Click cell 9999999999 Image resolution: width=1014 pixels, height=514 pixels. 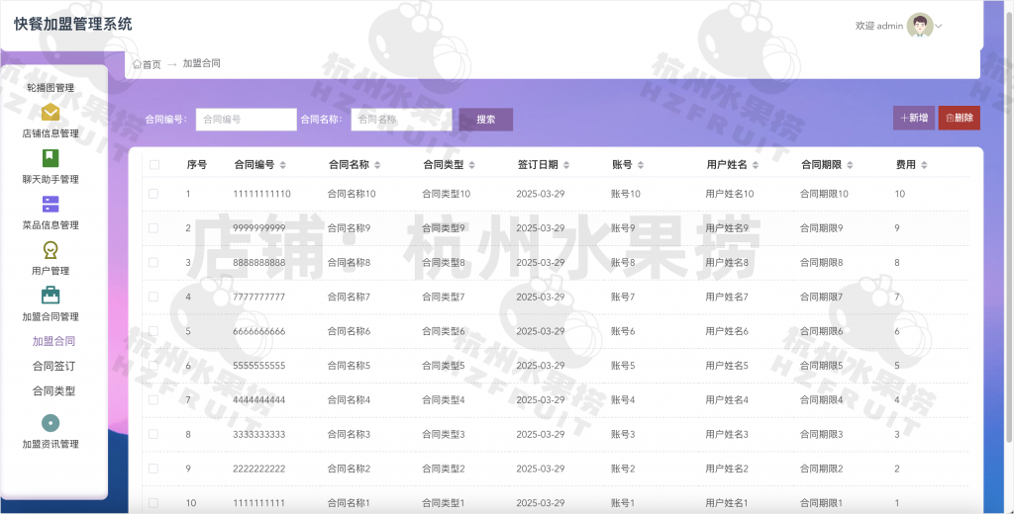click(259, 228)
